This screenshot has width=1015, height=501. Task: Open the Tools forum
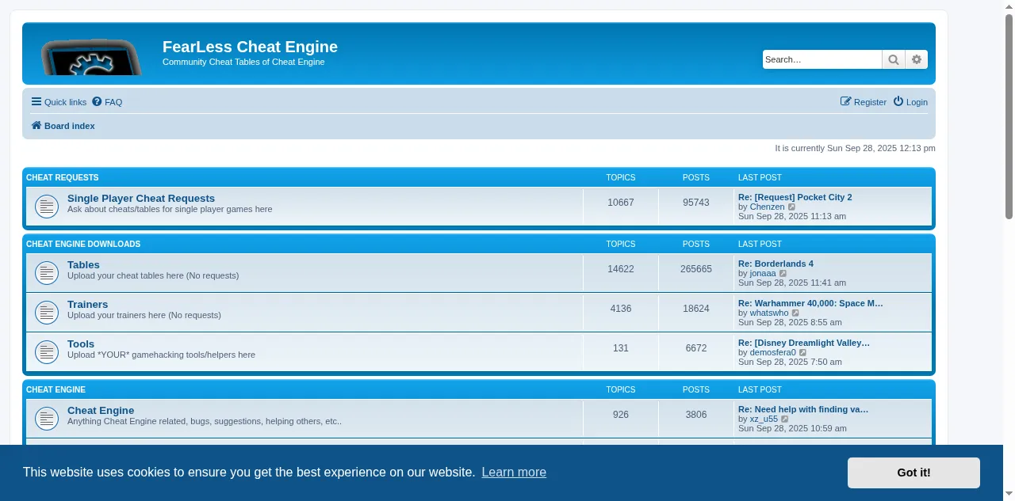(81, 344)
